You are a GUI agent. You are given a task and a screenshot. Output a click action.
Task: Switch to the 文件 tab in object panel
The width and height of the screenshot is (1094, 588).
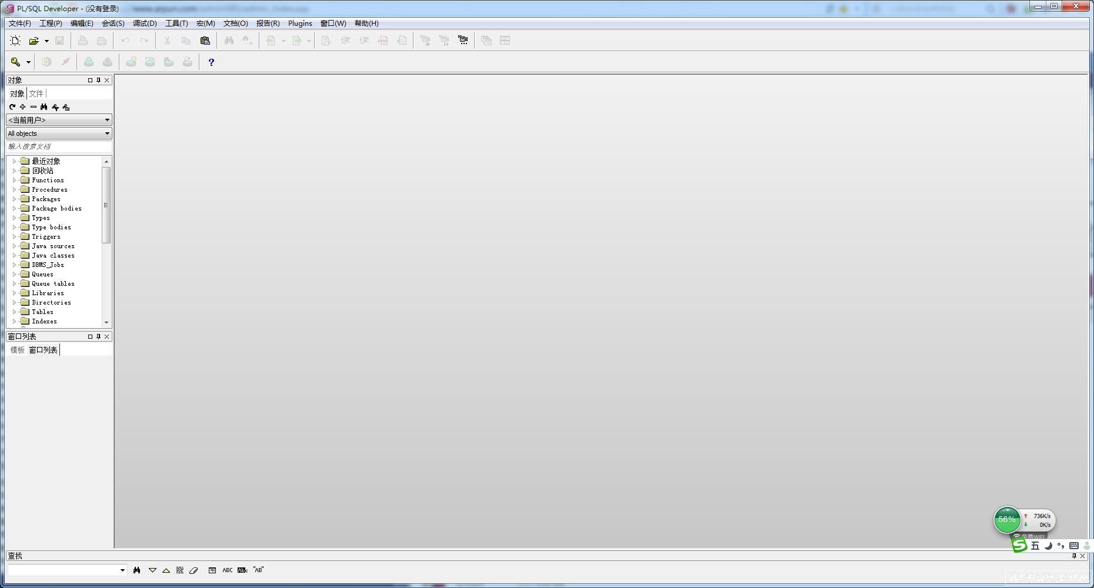pyautogui.click(x=36, y=93)
